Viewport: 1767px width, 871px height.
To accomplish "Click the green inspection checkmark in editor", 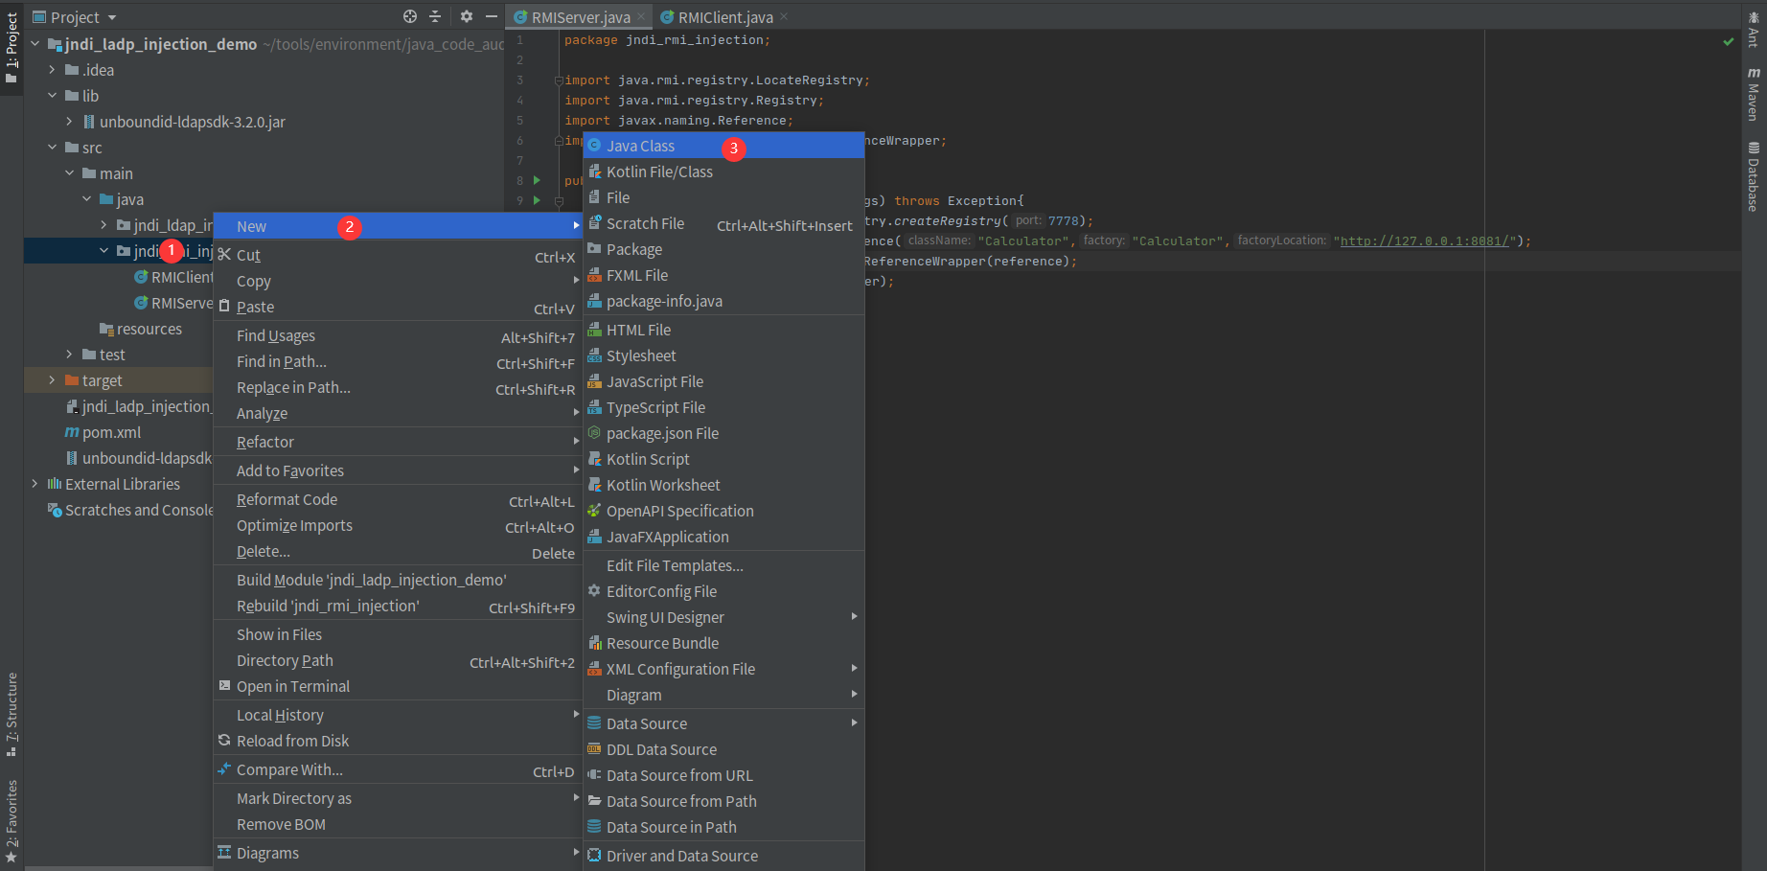I will pyautogui.click(x=1729, y=41).
